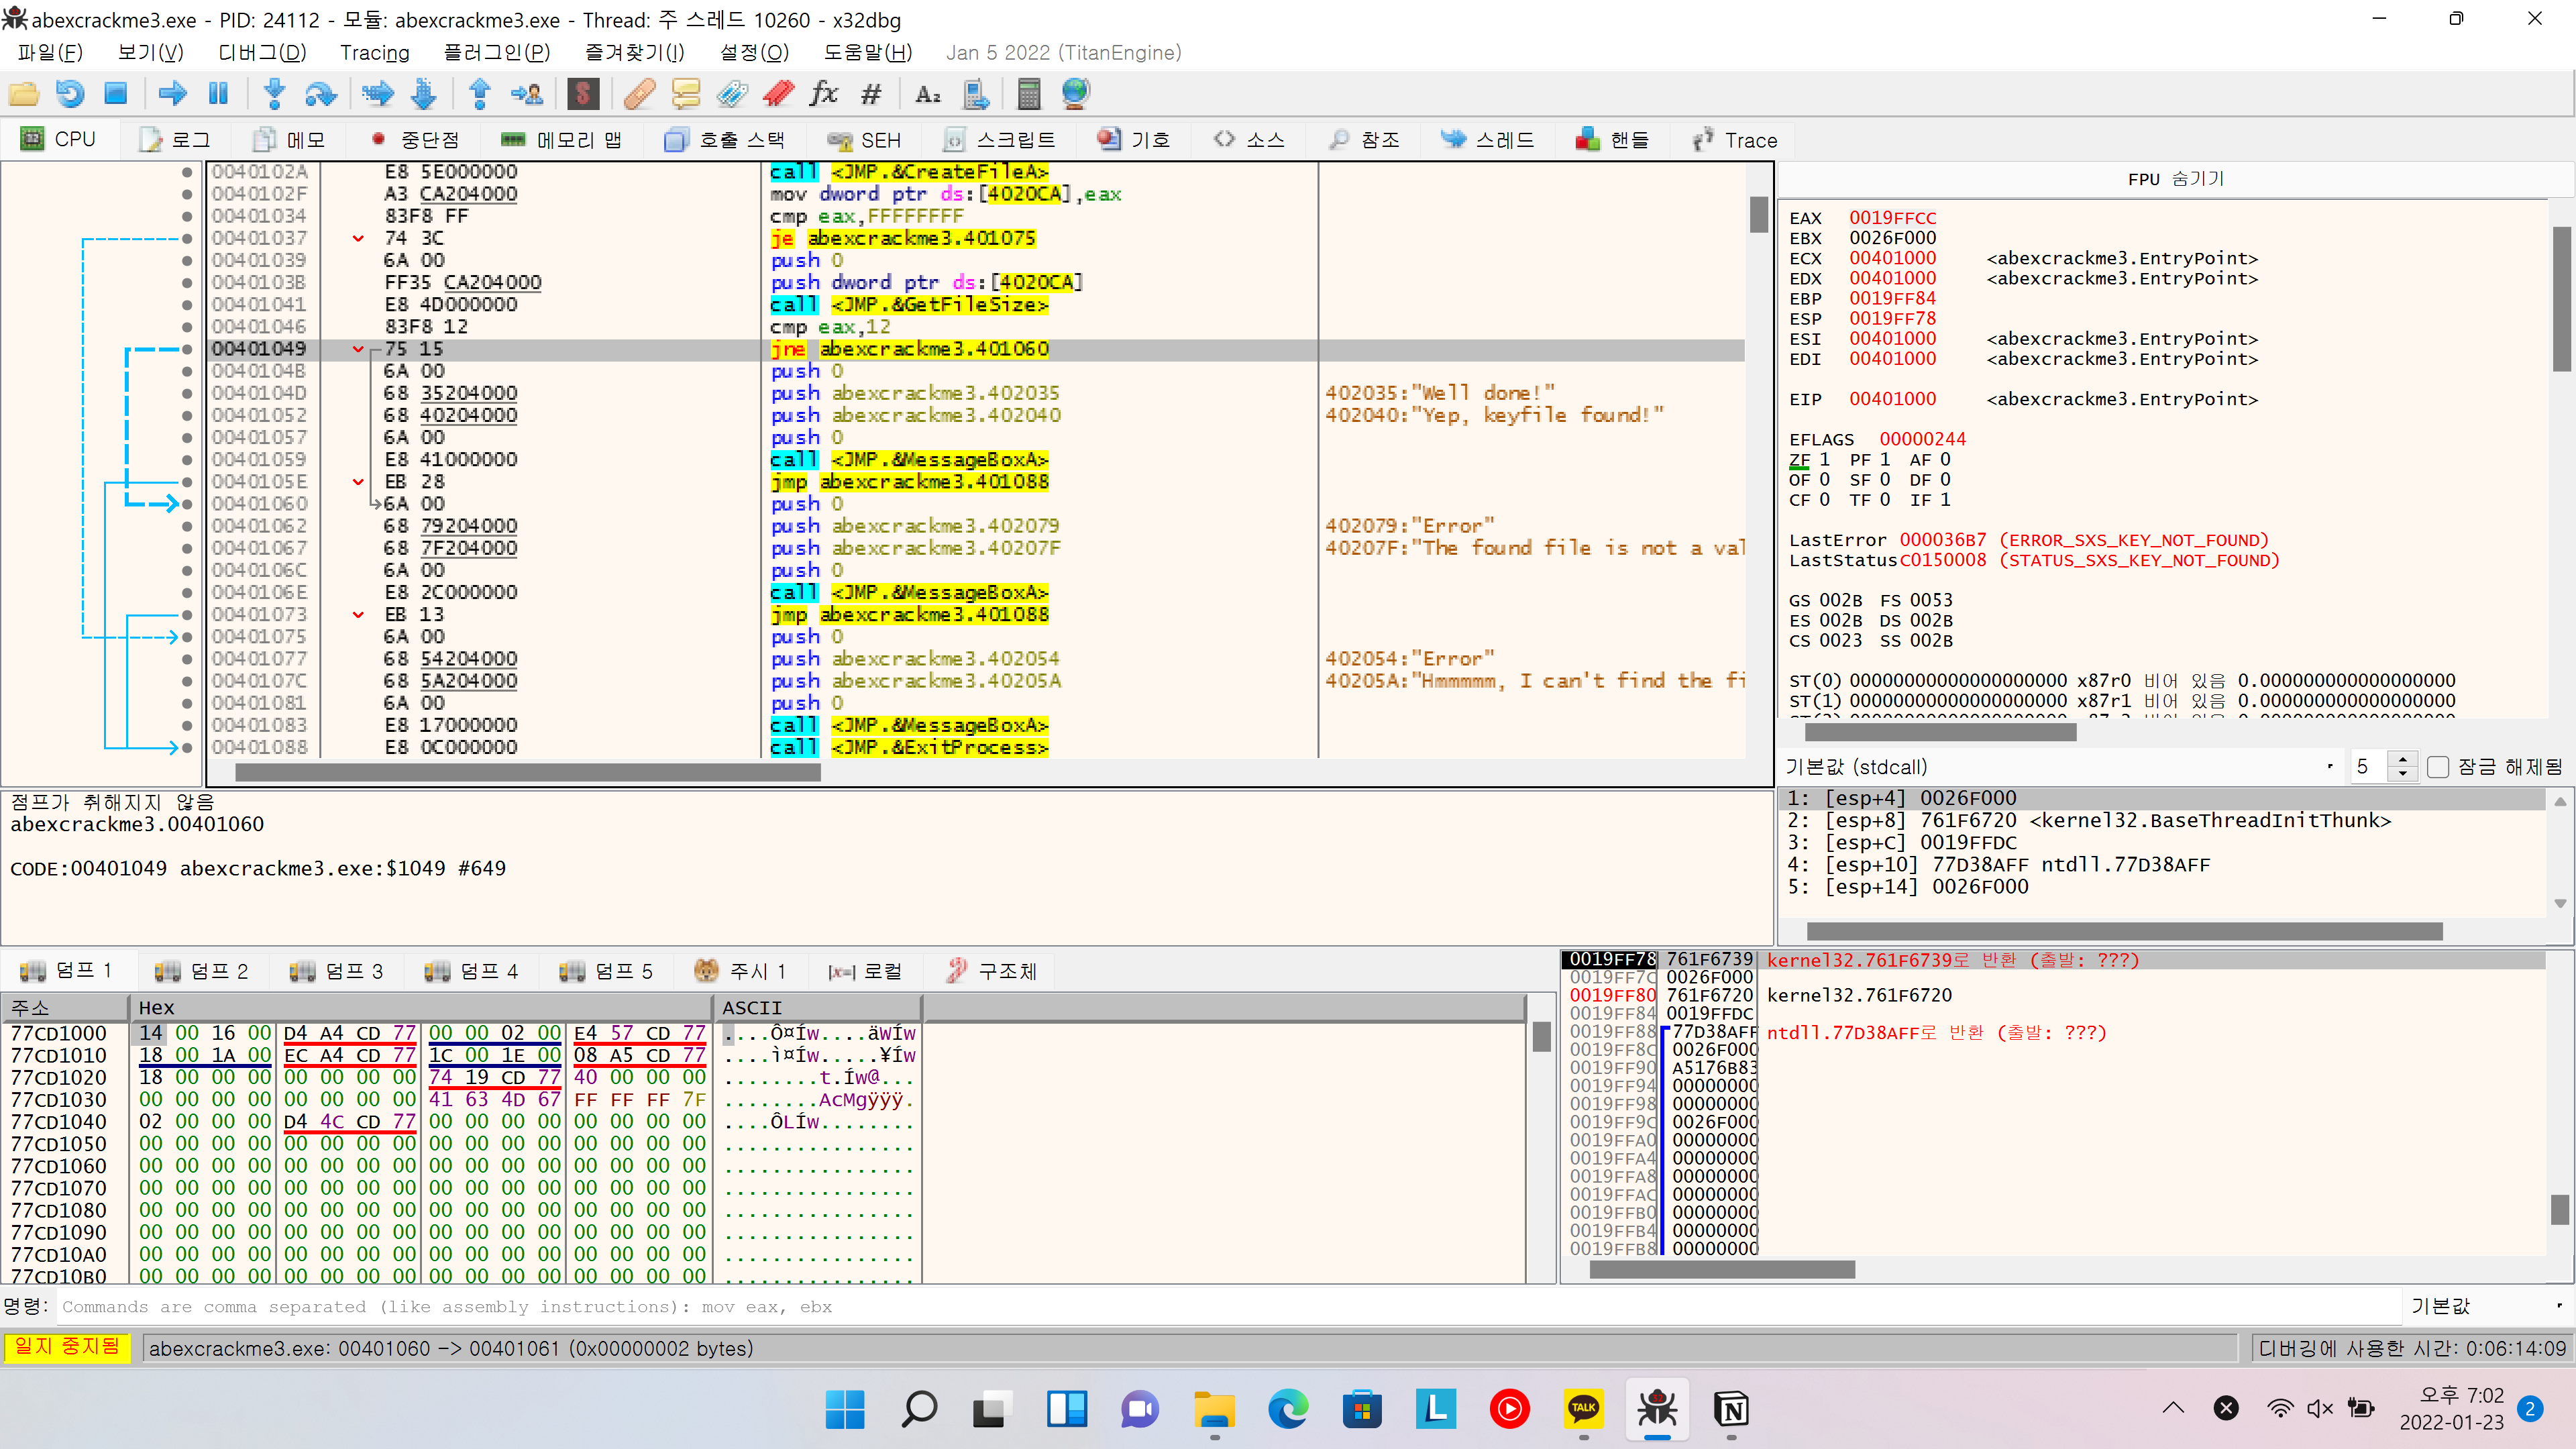Expand the system tray hidden icons chevron
This screenshot has height=1449, width=2576.
pos(2173,1409)
